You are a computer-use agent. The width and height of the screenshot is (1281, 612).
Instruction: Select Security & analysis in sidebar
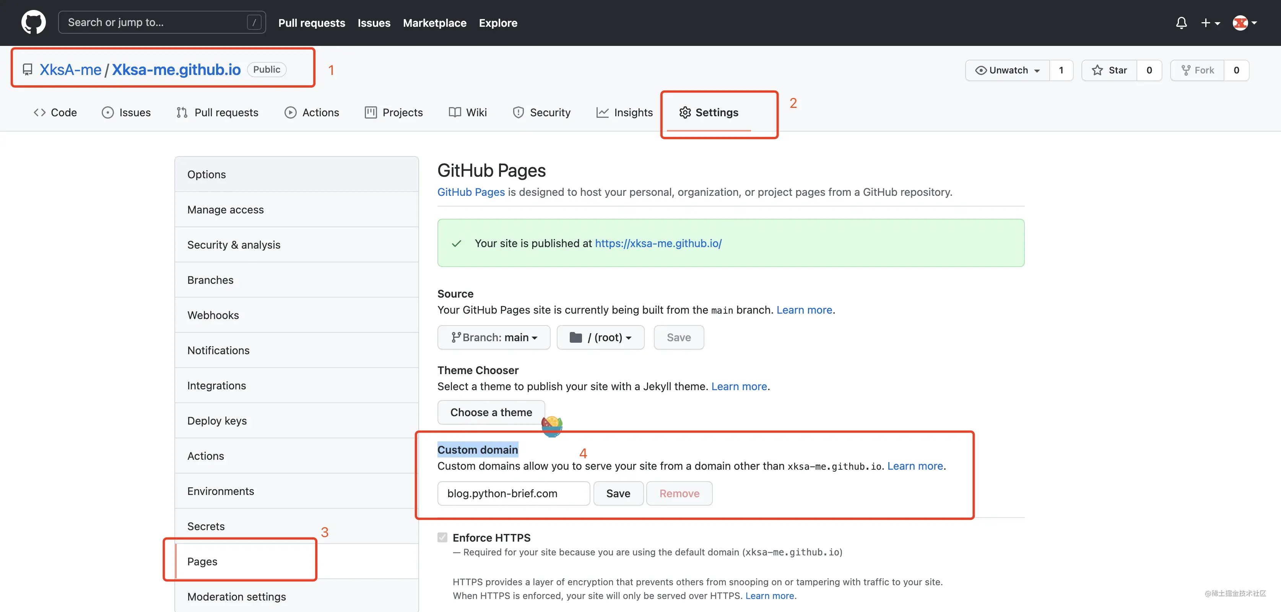297,245
